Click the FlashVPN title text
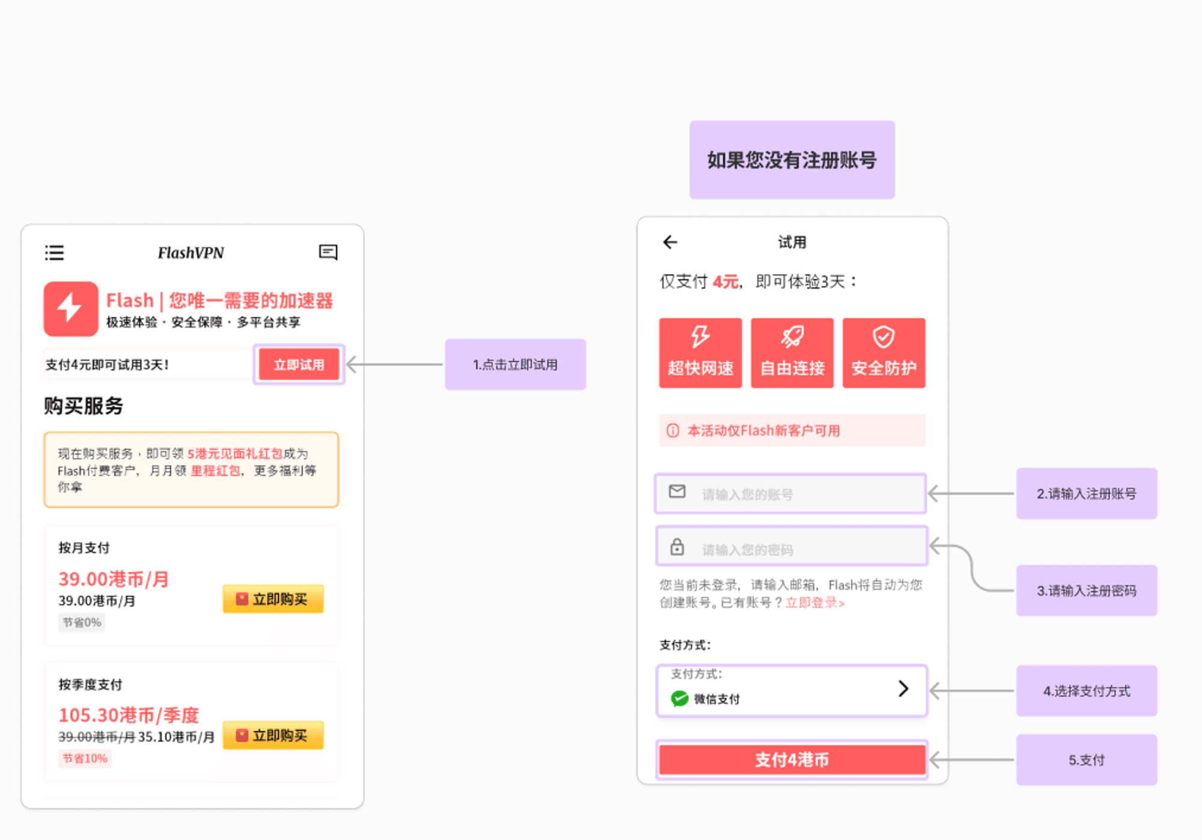 [x=191, y=253]
